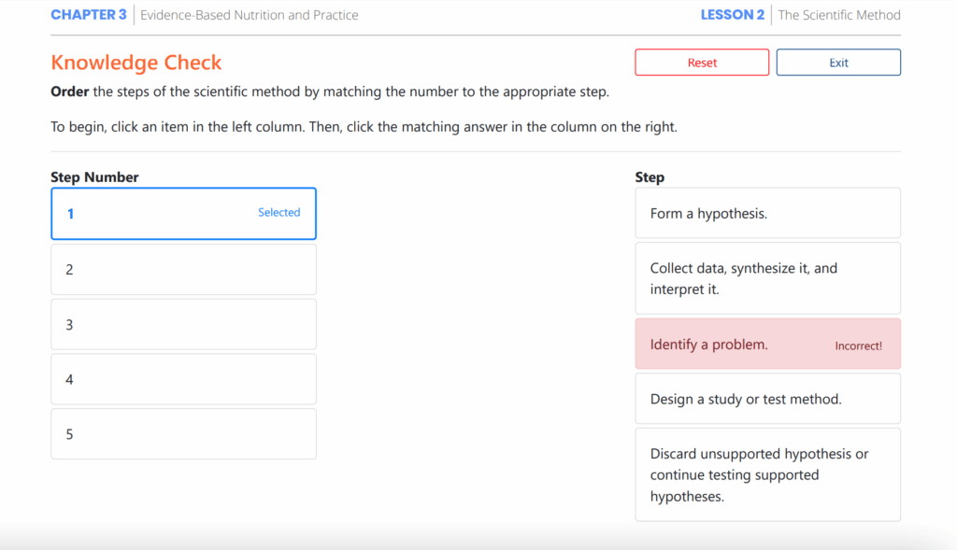Screen dimensions: 957x550
Task: Click the "Incorrect!" feedback label
Action: point(858,346)
